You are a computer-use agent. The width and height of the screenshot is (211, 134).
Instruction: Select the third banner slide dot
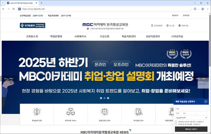point(108,98)
